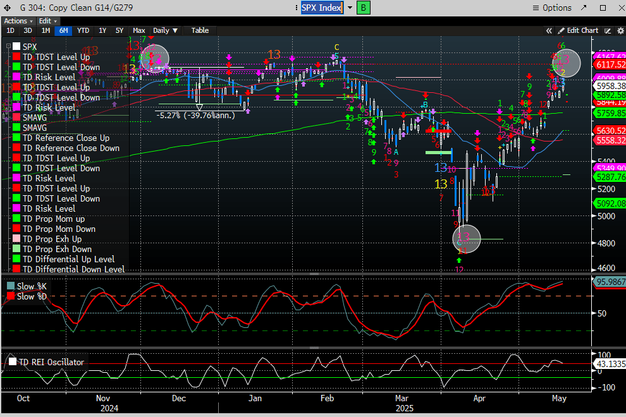Click the red SMAVG legend color swatch

click(16, 118)
